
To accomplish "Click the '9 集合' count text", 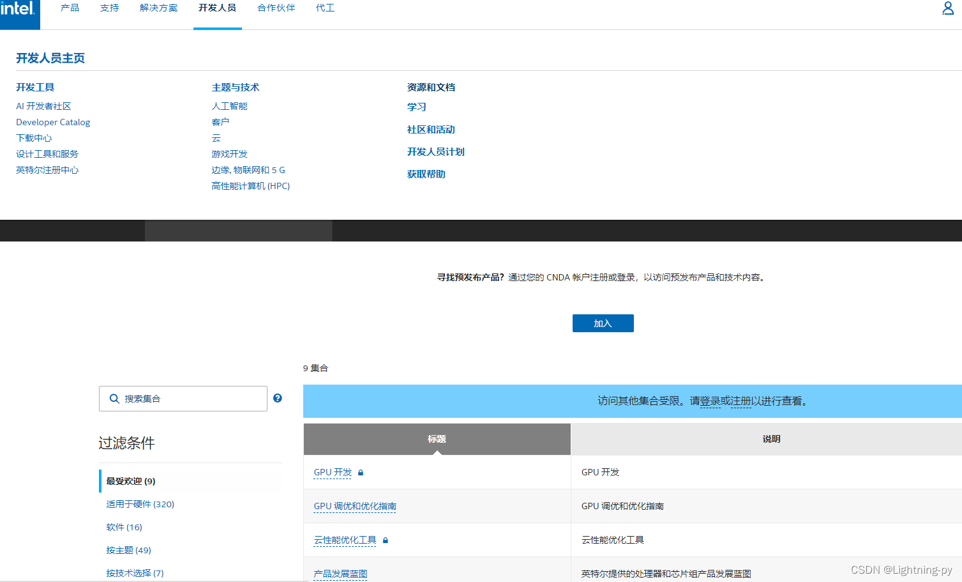I will click(316, 368).
